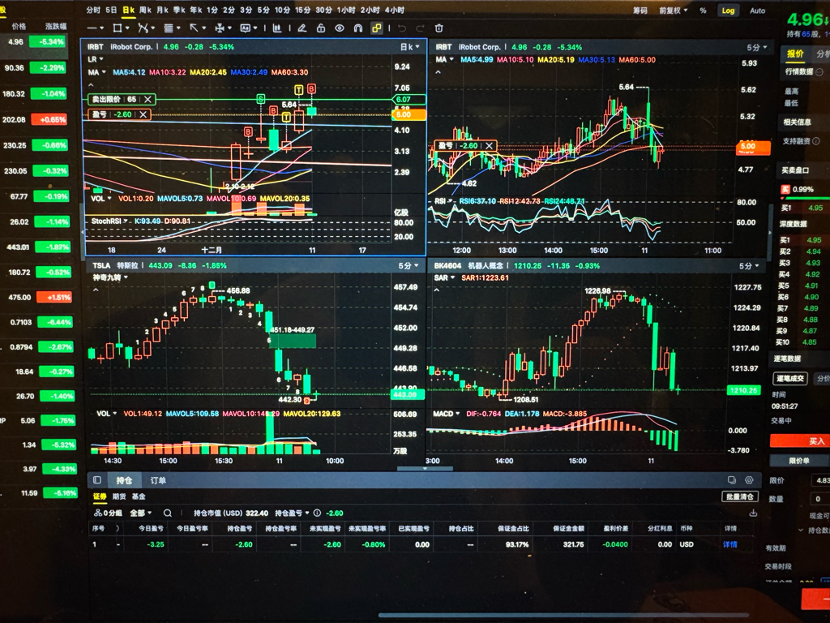The height and width of the screenshot is (623, 830).
Task: Close the 盈亏 -2.60 tag on 5-minute chart
Action: 489,146
